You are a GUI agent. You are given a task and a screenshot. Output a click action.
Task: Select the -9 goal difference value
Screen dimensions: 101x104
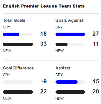click(44, 81)
